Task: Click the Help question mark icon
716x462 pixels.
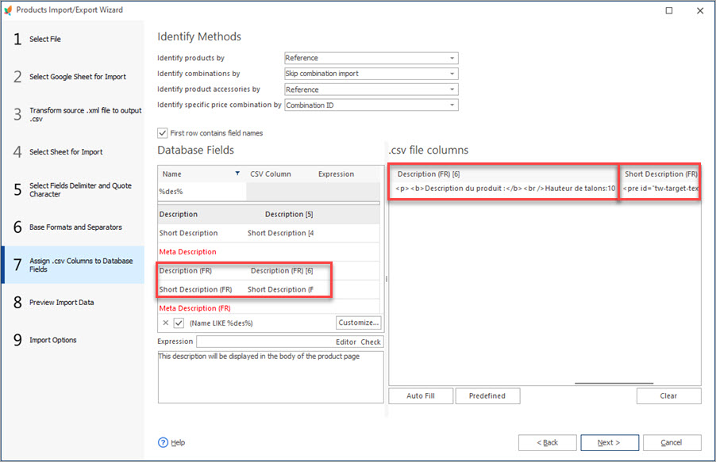Action: 163,442
